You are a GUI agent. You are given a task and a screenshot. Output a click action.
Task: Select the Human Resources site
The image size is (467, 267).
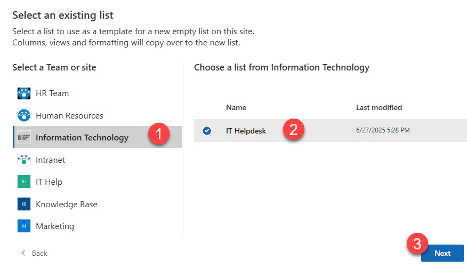(x=69, y=115)
